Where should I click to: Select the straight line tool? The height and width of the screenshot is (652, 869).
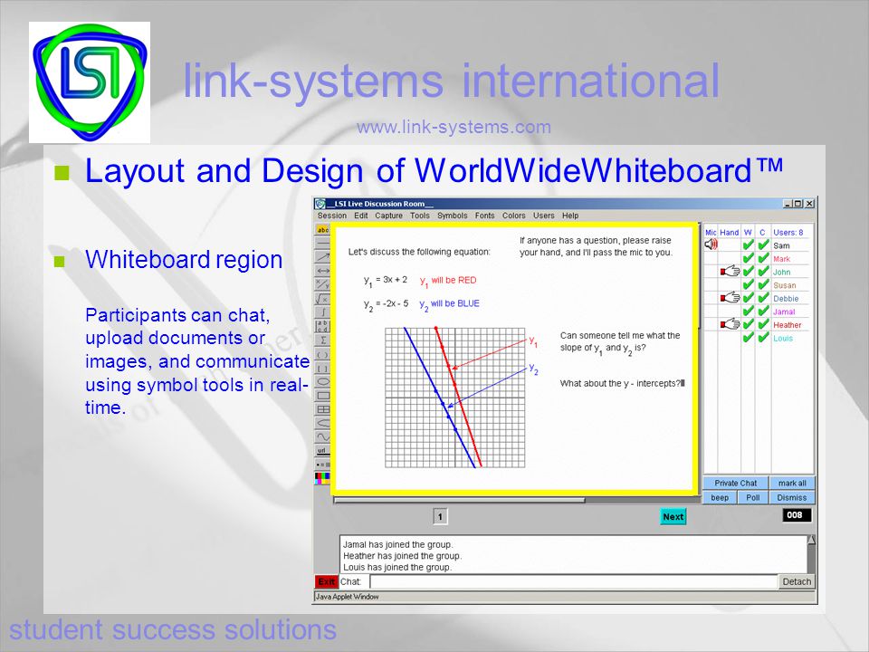(x=322, y=244)
